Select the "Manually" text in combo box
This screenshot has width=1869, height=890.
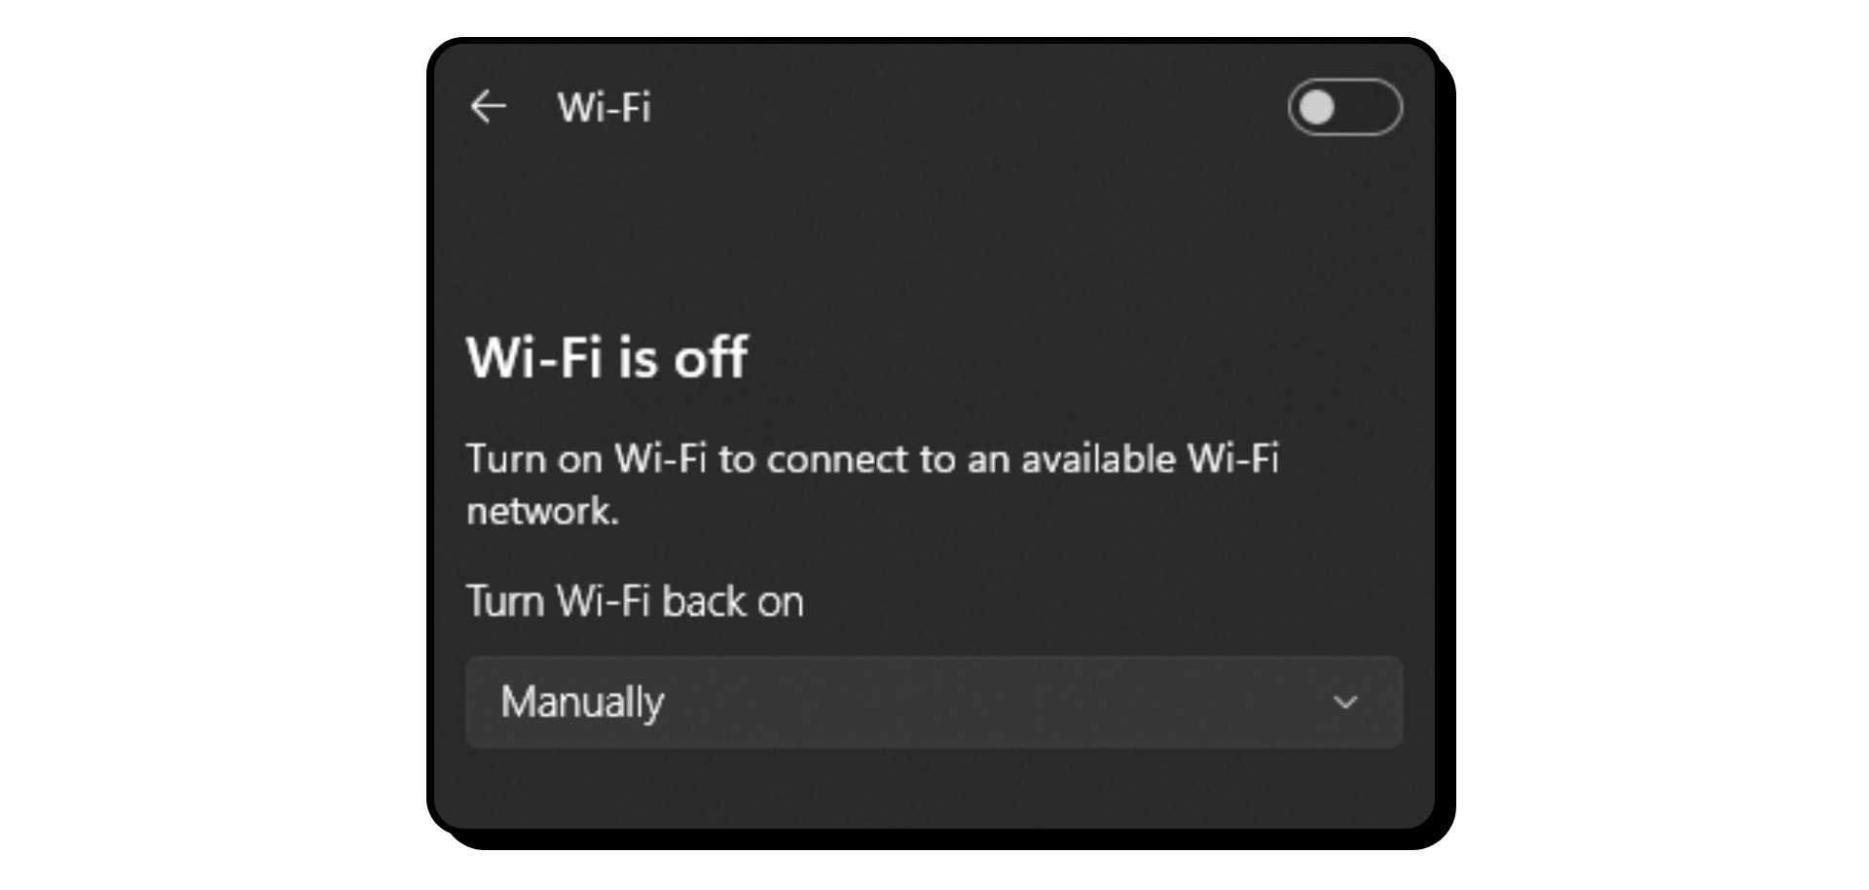(582, 701)
